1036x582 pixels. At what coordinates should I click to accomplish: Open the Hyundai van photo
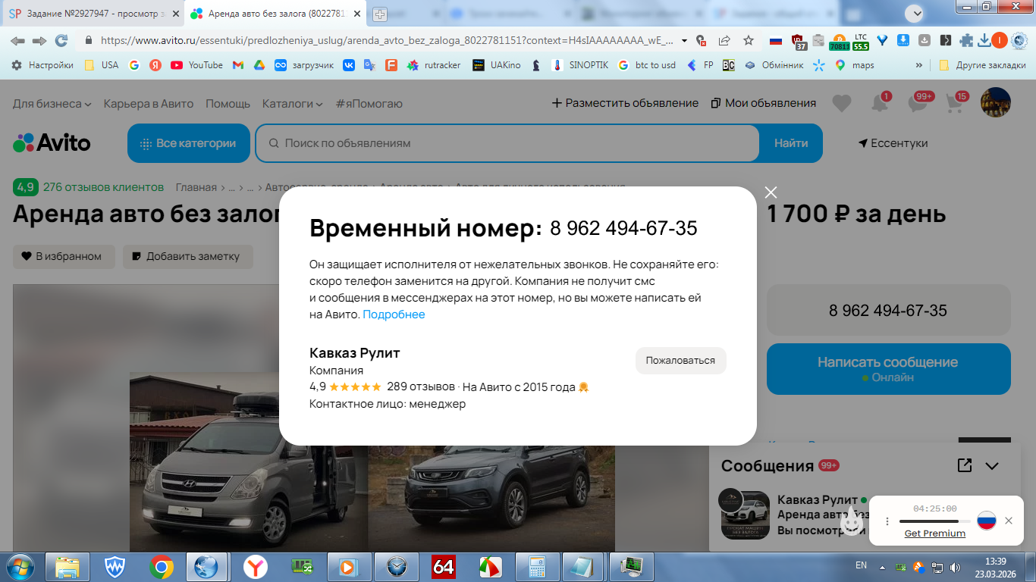point(249,462)
